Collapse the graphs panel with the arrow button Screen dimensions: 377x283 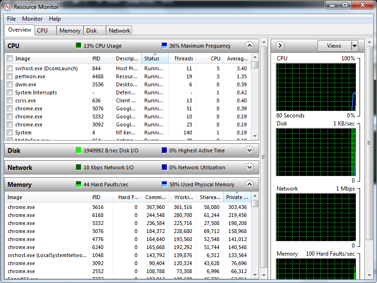(x=279, y=45)
